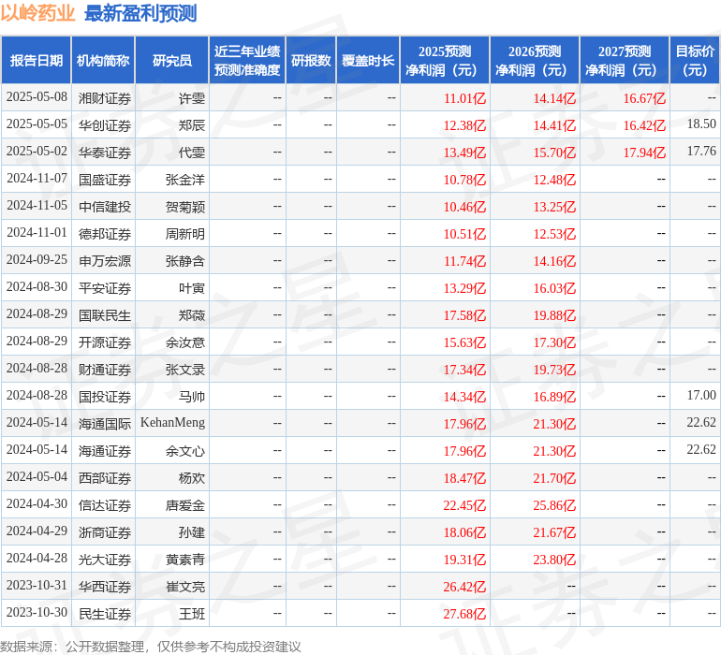Click the 2027预测净利润 column header

click(x=625, y=60)
